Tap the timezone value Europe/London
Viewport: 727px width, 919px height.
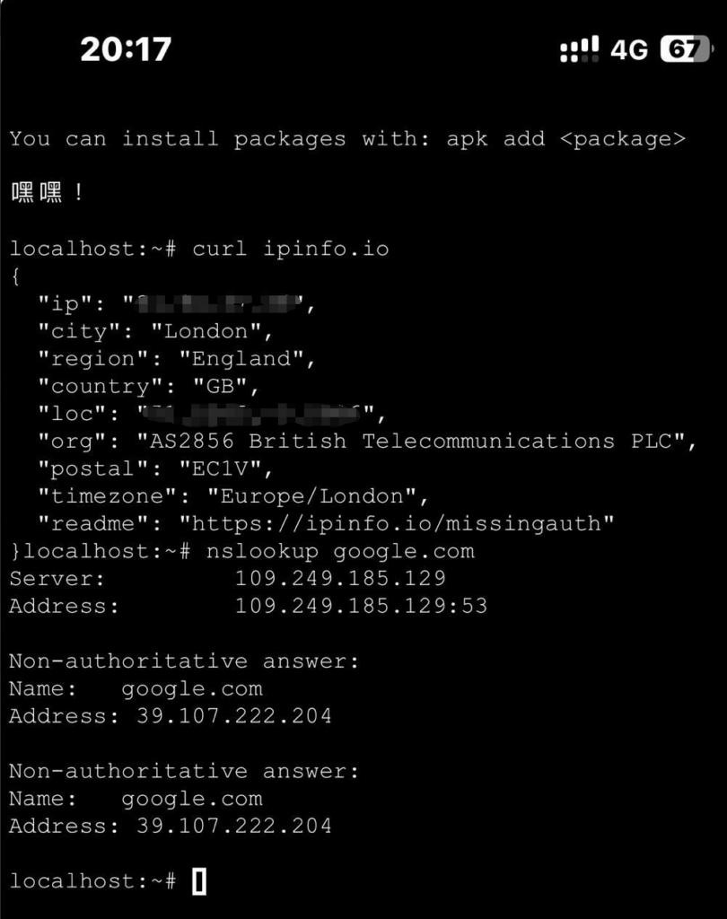312,496
